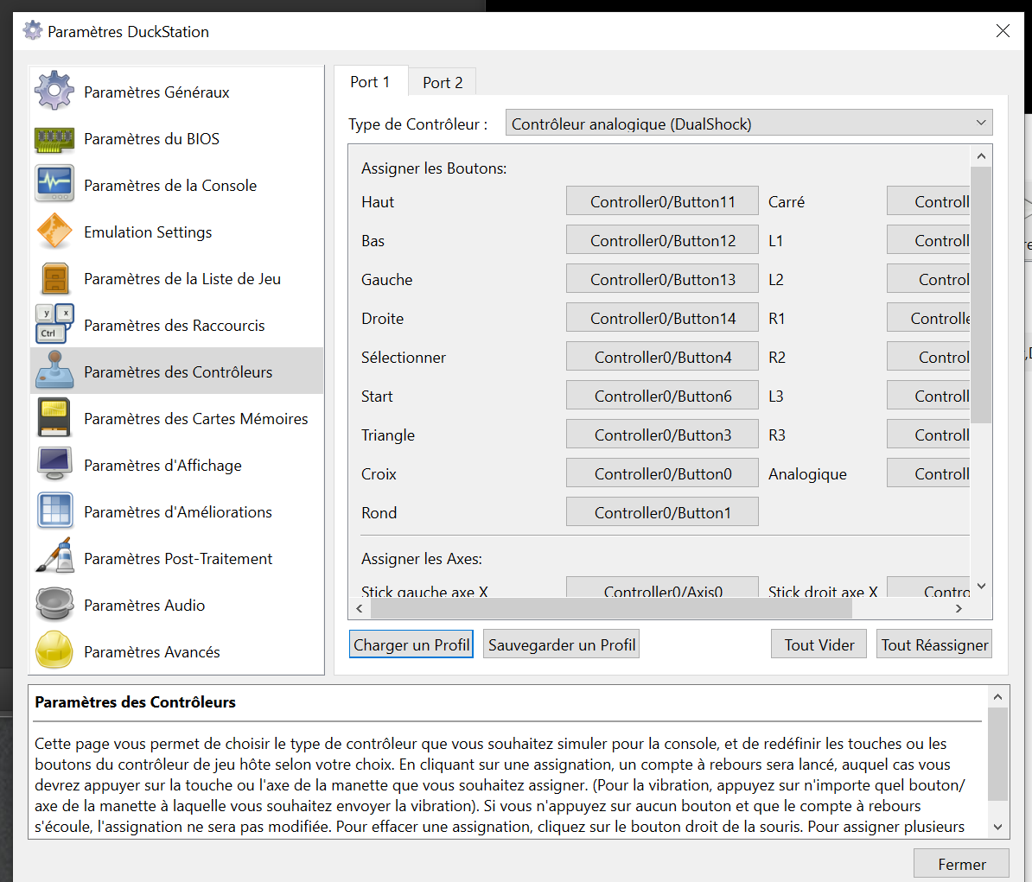Rebind the Bas button assignment

click(x=662, y=240)
